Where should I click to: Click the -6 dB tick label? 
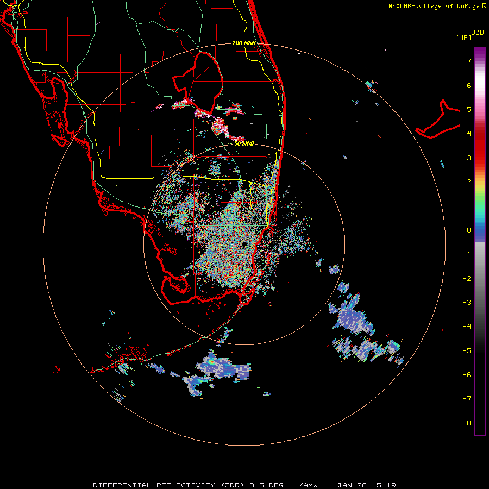(x=467, y=375)
